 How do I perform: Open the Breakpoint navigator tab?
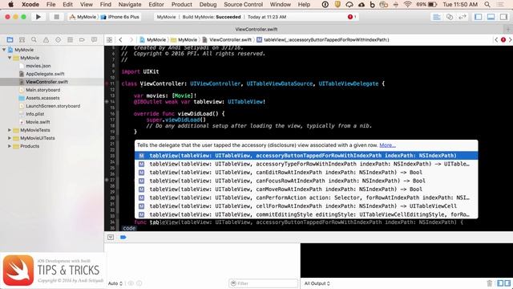pyautogui.click(x=82, y=39)
